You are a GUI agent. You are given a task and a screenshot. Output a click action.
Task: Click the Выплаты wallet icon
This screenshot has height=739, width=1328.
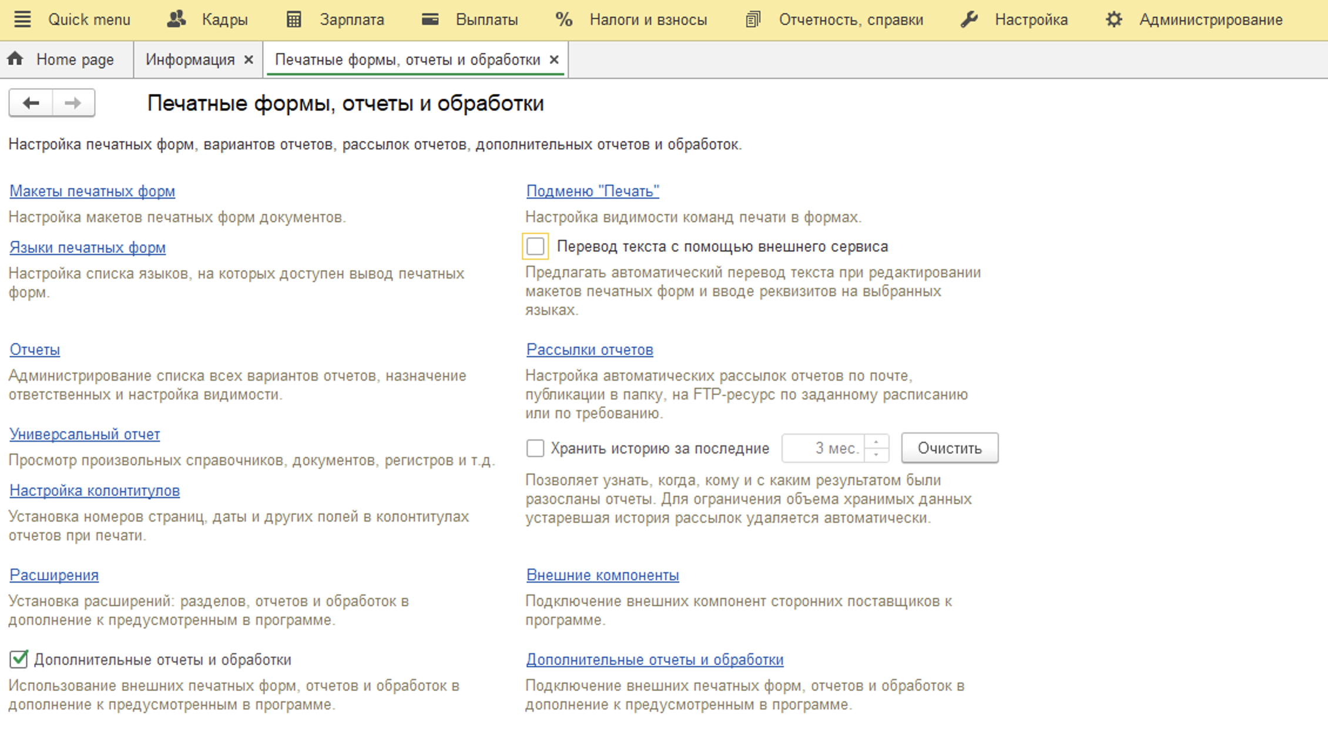(x=430, y=19)
